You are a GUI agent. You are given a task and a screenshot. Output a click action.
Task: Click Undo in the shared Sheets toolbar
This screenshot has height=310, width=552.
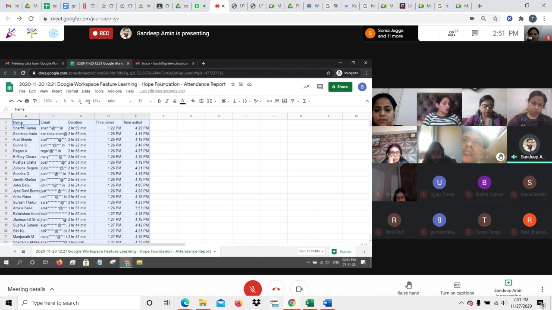[12, 101]
